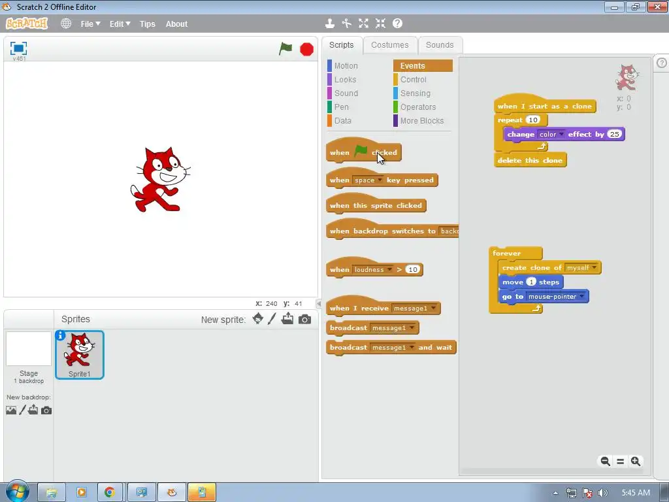Screen dimensions: 669x502
Task: Upload backdrop from file icon
Action: pyautogui.click(x=33, y=410)
